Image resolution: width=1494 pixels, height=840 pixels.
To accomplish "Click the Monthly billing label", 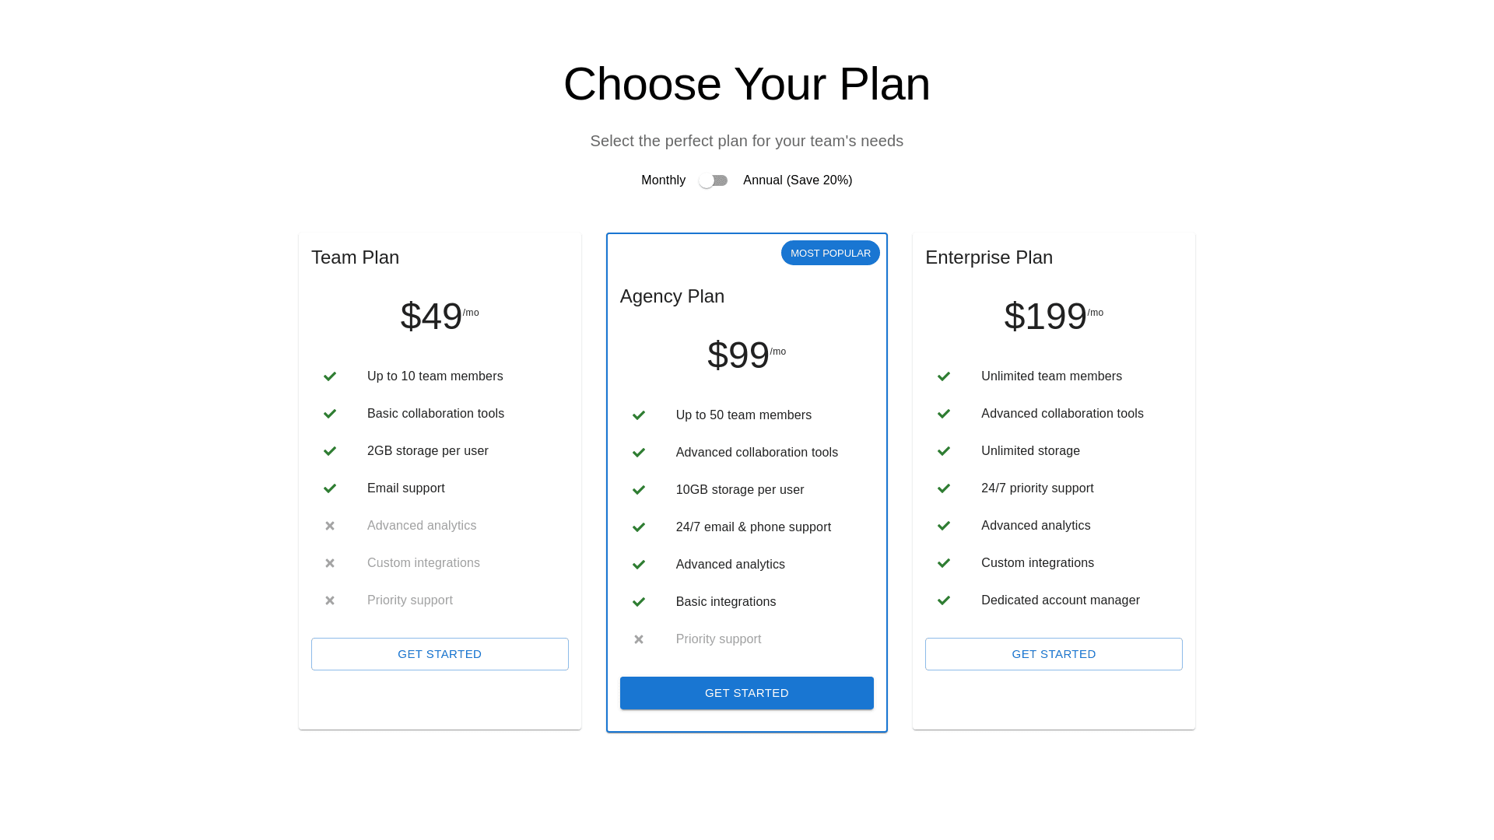I will [663, 180].
